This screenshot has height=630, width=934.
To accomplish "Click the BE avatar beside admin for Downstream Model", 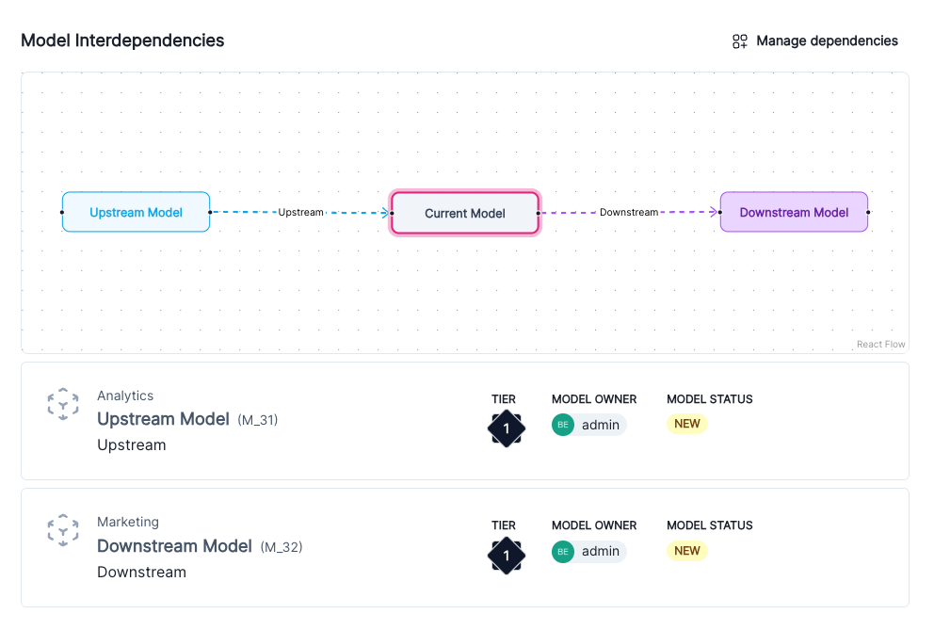I will click(562, 551).
